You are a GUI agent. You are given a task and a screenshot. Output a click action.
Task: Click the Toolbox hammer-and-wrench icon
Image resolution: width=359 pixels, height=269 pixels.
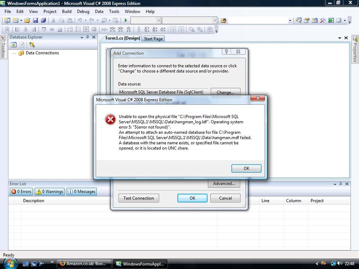pyautogui.click(x=323, y=20)
